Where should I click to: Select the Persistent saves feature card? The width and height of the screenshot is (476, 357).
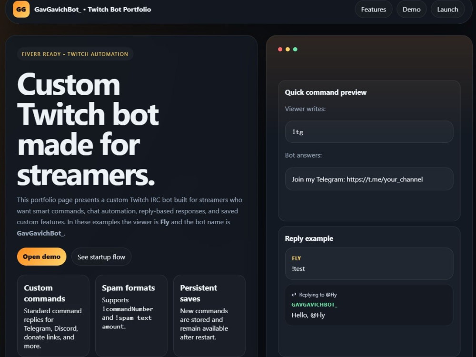[209, 316]
